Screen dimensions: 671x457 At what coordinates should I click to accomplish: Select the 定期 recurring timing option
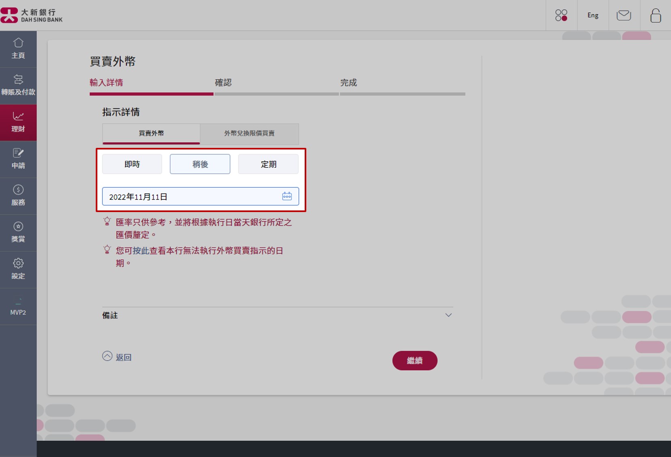click(x=268, y=164)
